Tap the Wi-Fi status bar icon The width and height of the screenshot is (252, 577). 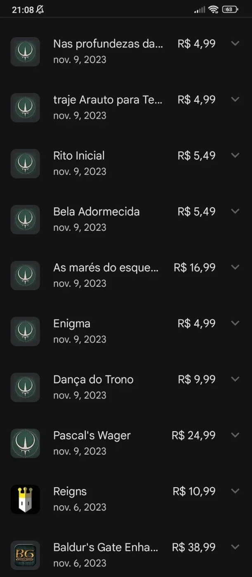pyautogui.click(x=213, y=9)
